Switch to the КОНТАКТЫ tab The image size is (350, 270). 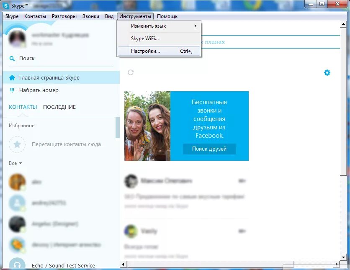pyautogui.click(x=23, y=107)
